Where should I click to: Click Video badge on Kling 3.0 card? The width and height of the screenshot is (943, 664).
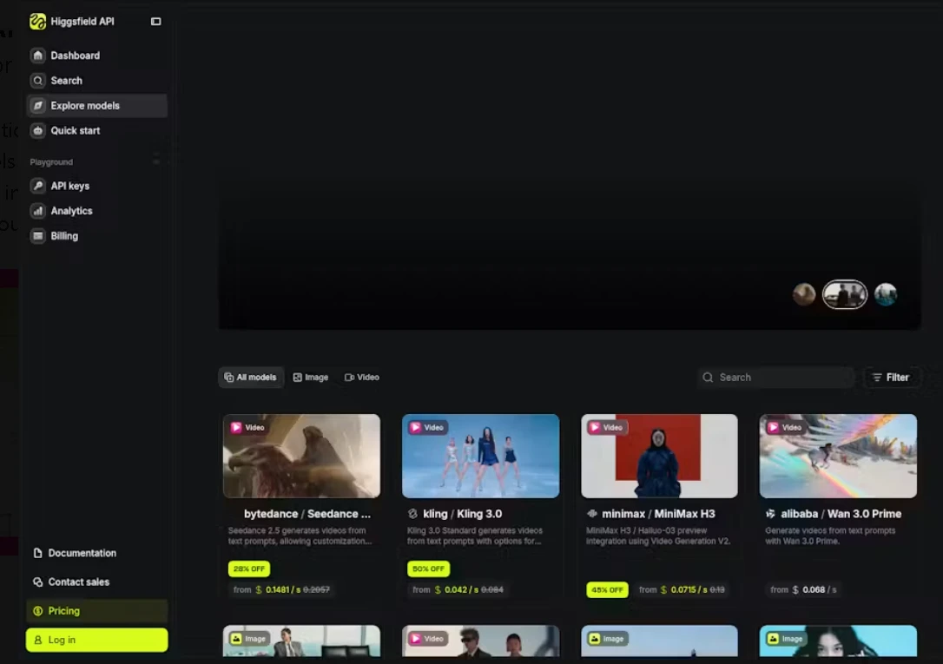pyautogui.click(x=427, y=427)
